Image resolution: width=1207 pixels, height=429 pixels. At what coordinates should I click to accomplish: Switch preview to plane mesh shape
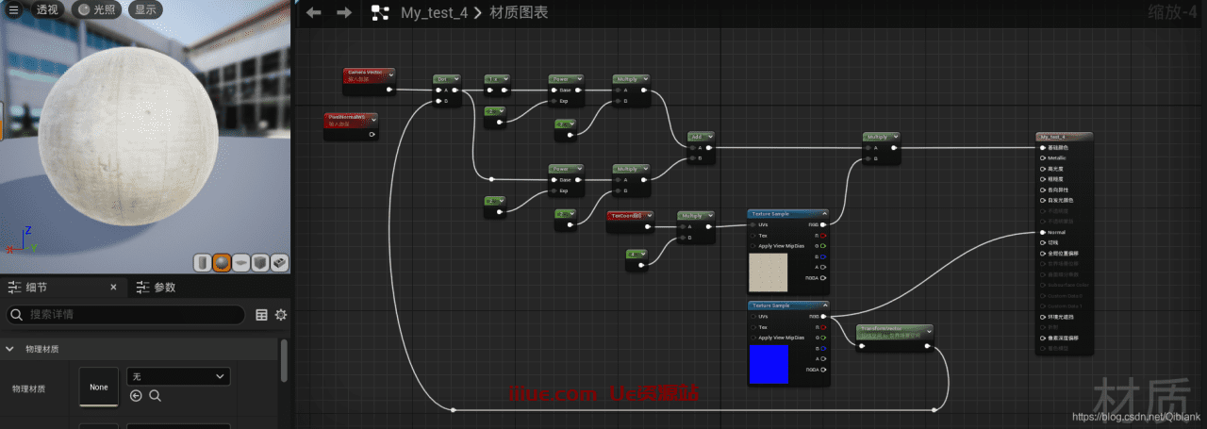coord(241,263)
